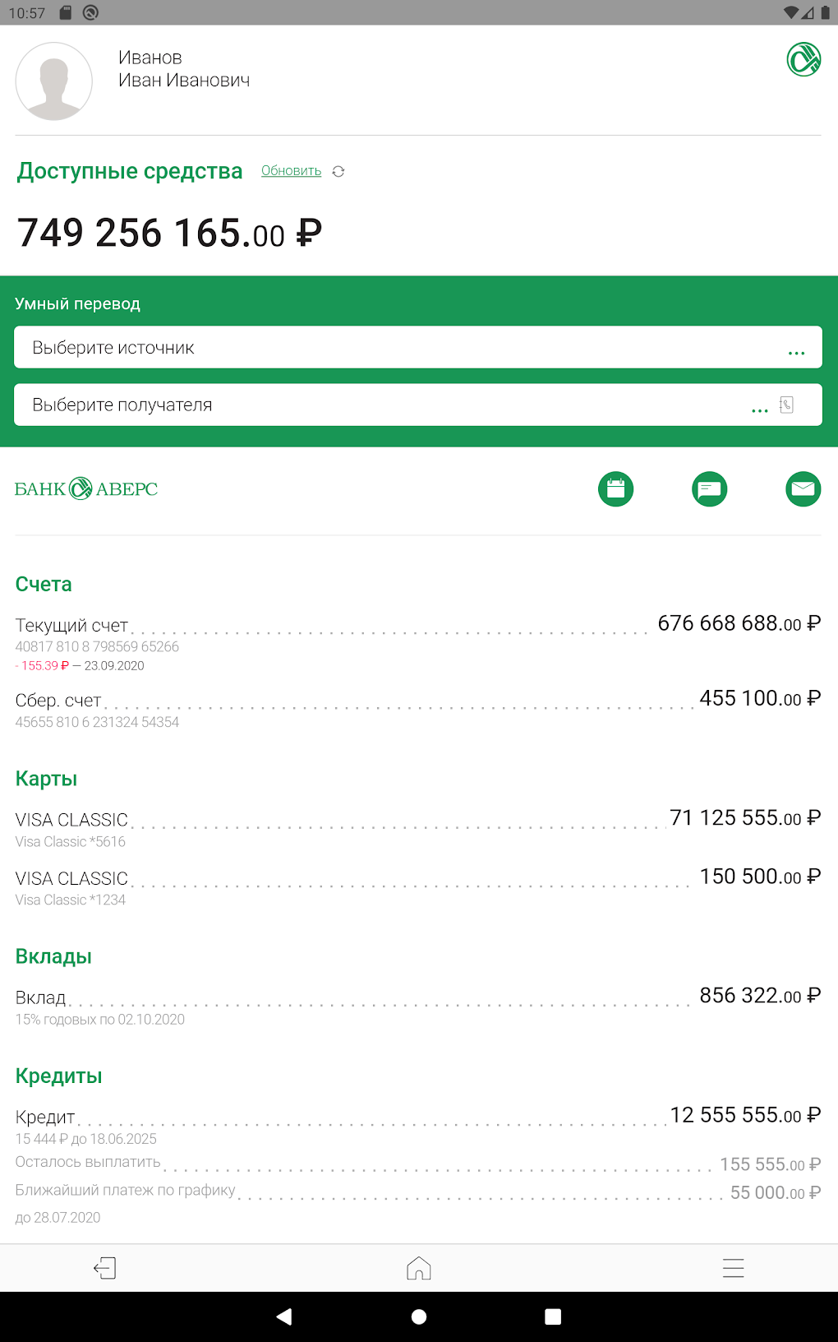
Task: Open the Выберите получателя recipient selector
Action: pyautogui.click(x=378, y=405)
